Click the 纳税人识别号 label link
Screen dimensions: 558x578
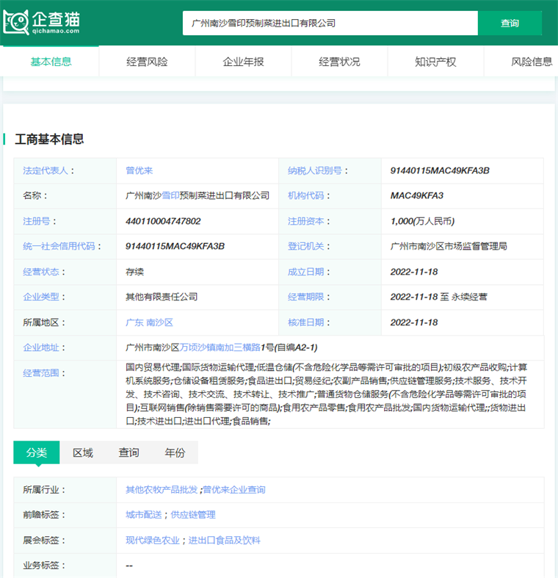[315, 170]
